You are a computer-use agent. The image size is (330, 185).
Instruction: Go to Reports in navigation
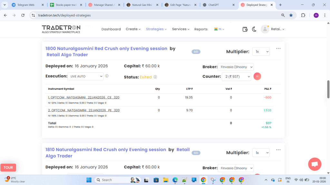tap(201, 29)
